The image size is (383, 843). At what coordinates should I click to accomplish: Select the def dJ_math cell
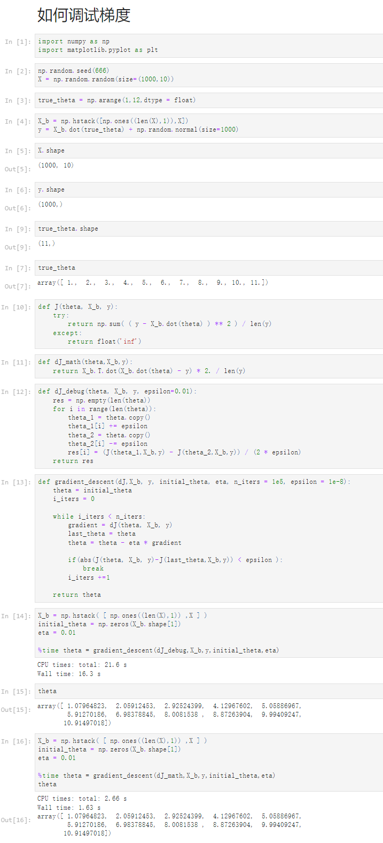[x=209, y=366]
